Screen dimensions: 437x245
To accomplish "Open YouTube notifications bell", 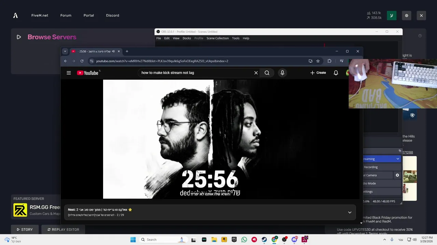I will (336, 73).
